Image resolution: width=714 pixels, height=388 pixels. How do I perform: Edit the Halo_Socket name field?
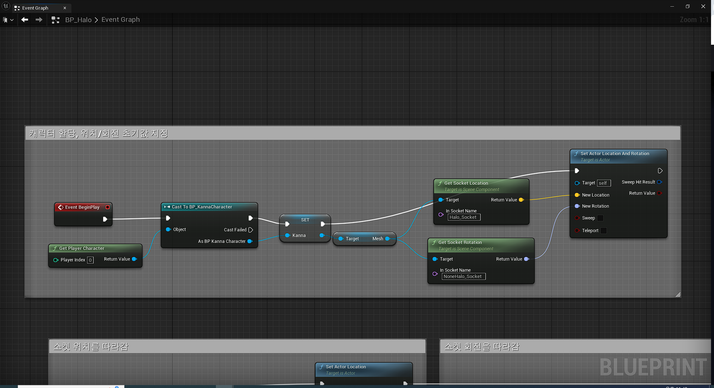464,217
